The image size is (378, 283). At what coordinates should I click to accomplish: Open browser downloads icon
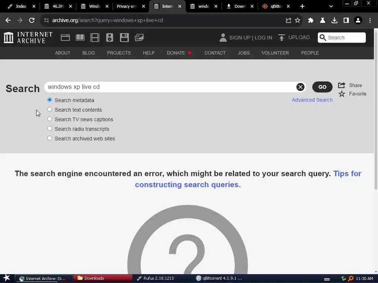pos(334,21)
